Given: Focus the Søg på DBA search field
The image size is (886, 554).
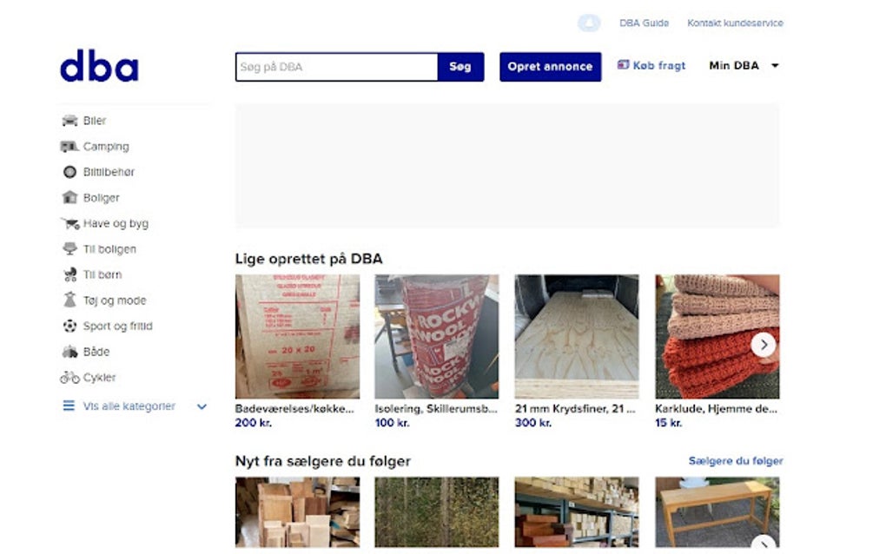Looking at the screenshot, I should pos(337,67).
